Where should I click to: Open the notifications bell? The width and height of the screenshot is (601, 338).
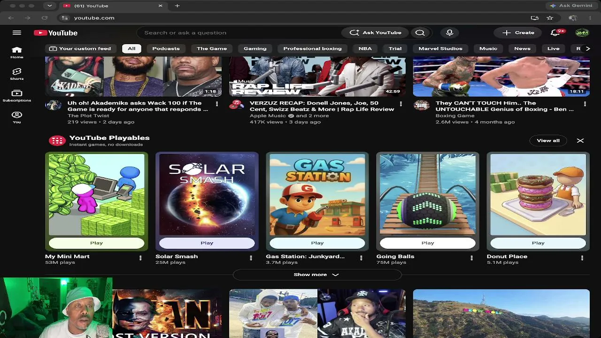click(555, 33)
